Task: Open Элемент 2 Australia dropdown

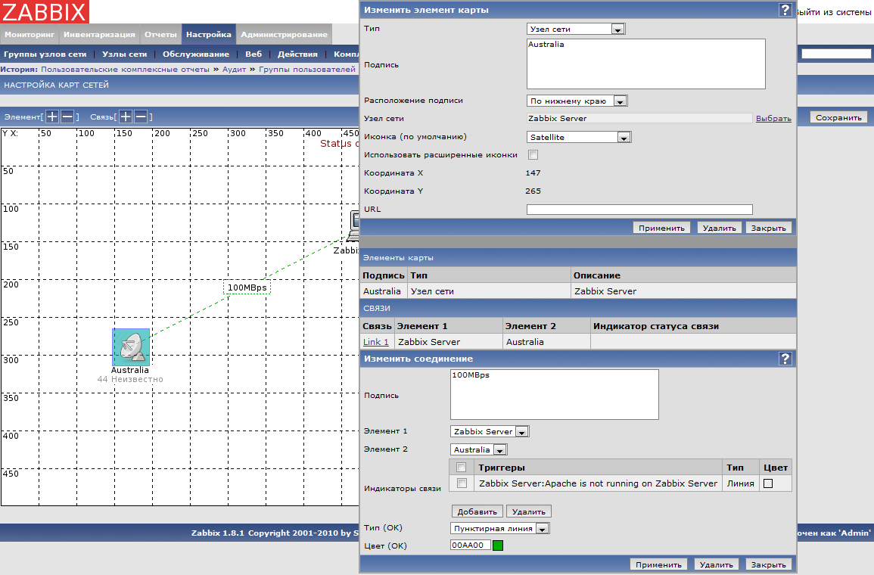Action: point(478,449)
